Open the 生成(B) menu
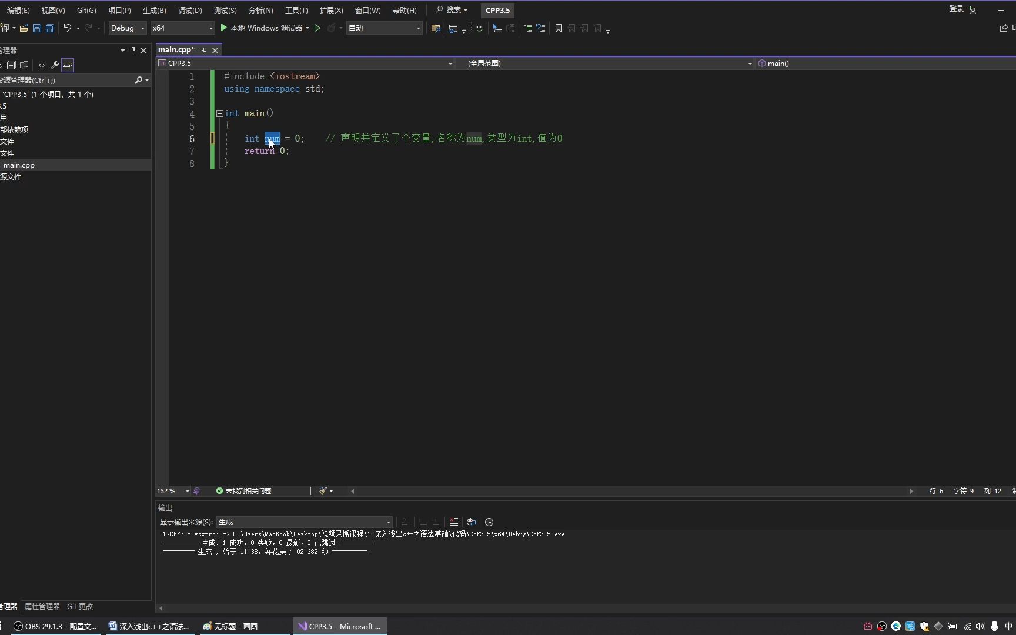This screenshot has width=1016, height=635. point(155,10)
